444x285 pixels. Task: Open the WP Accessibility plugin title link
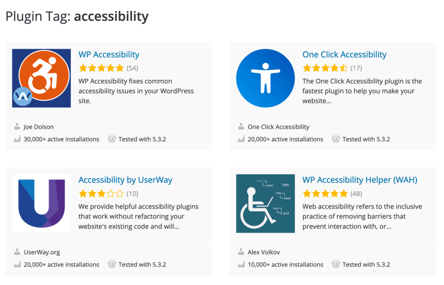point(109,55)
